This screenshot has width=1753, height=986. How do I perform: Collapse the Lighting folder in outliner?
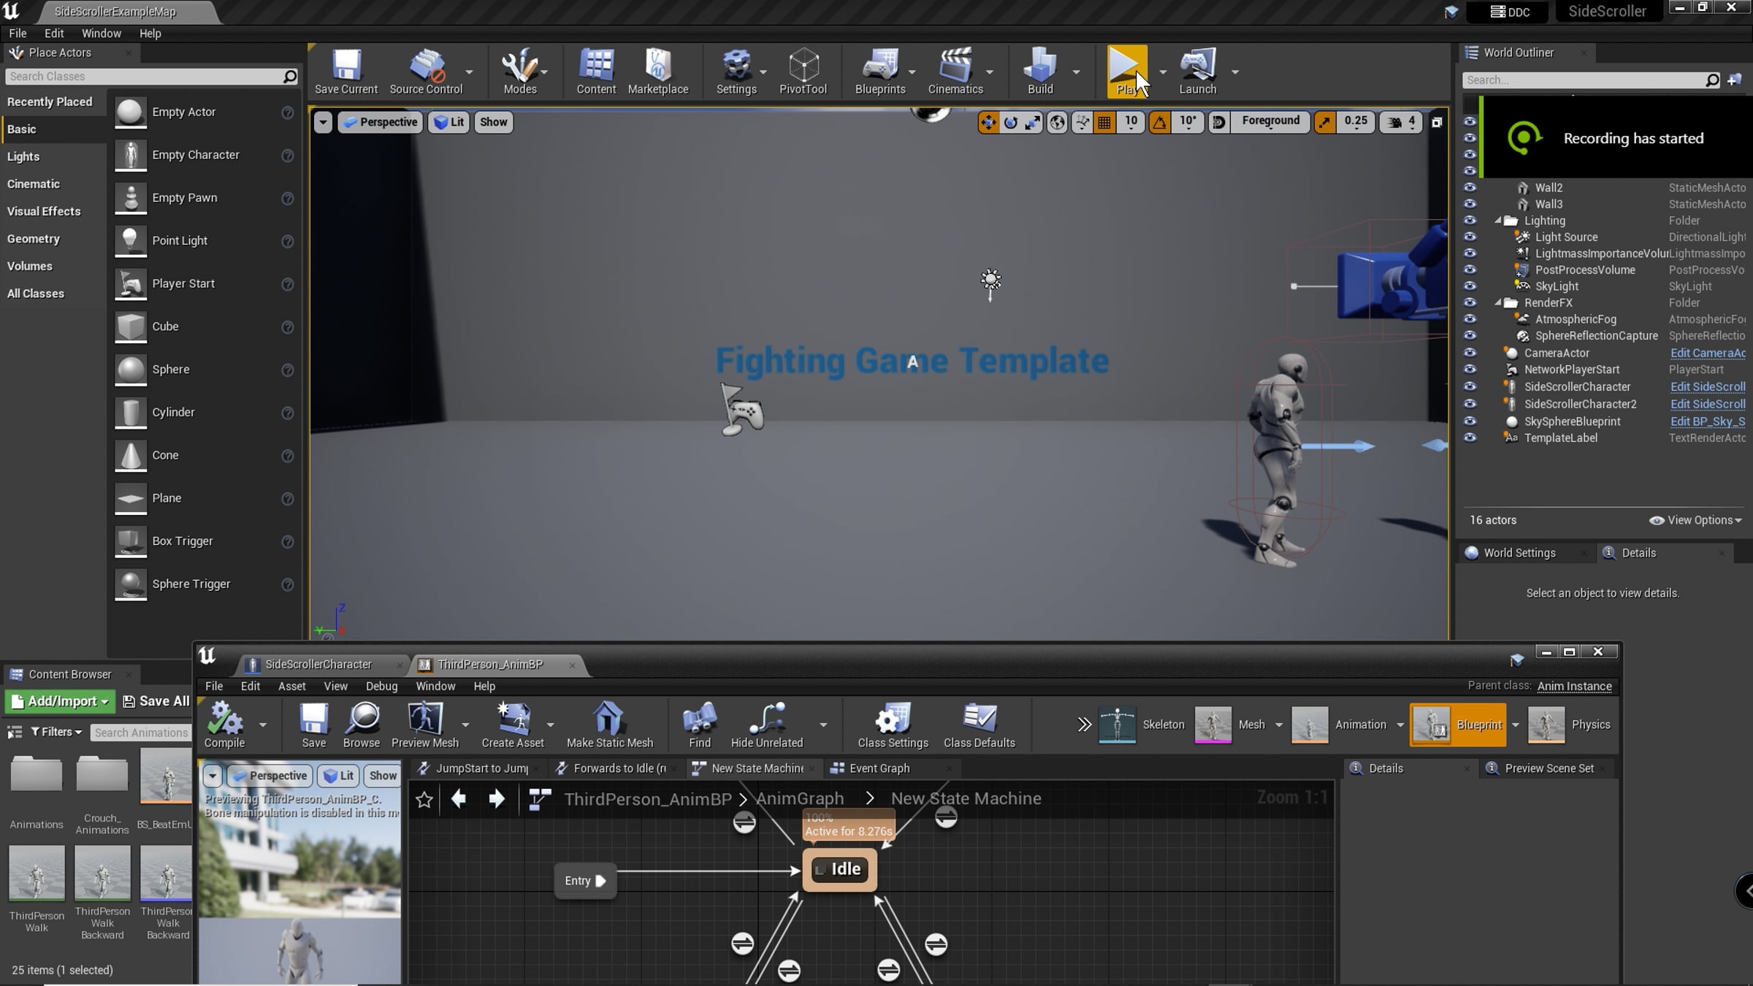pyautogui.click(x=1498, y=221)
